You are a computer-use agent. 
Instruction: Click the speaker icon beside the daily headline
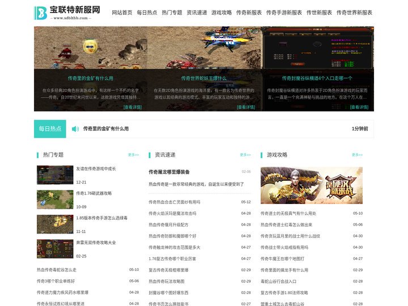click(x=75, y=129)
